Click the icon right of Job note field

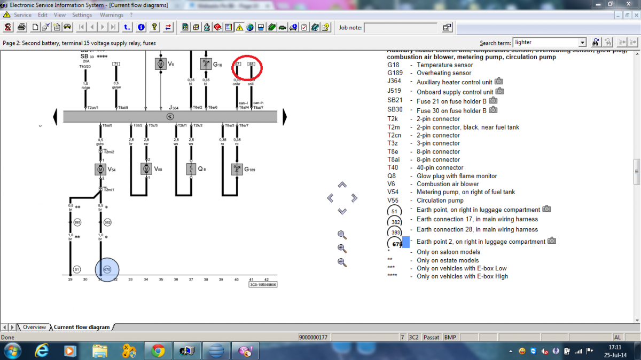tap(447, 27)
